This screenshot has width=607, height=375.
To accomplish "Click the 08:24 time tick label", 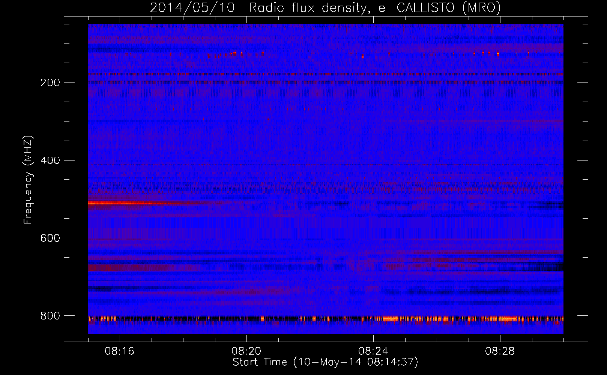I will pos(373,351).
